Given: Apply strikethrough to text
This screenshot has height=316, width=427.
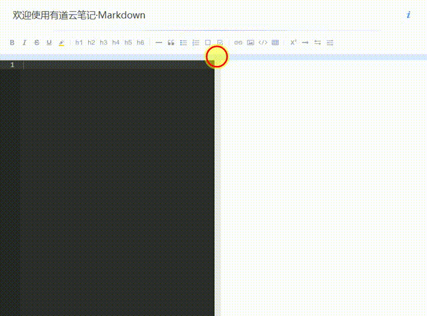Looking at the screenshot, I should (x=36, y=43).
